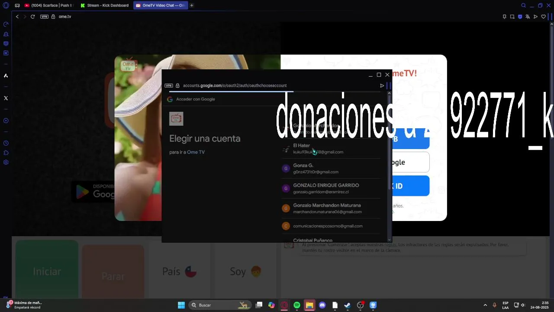Open Spotify from the taskbar
The height and width of the screenshot is (312, 554).
[x=297, y=305]
